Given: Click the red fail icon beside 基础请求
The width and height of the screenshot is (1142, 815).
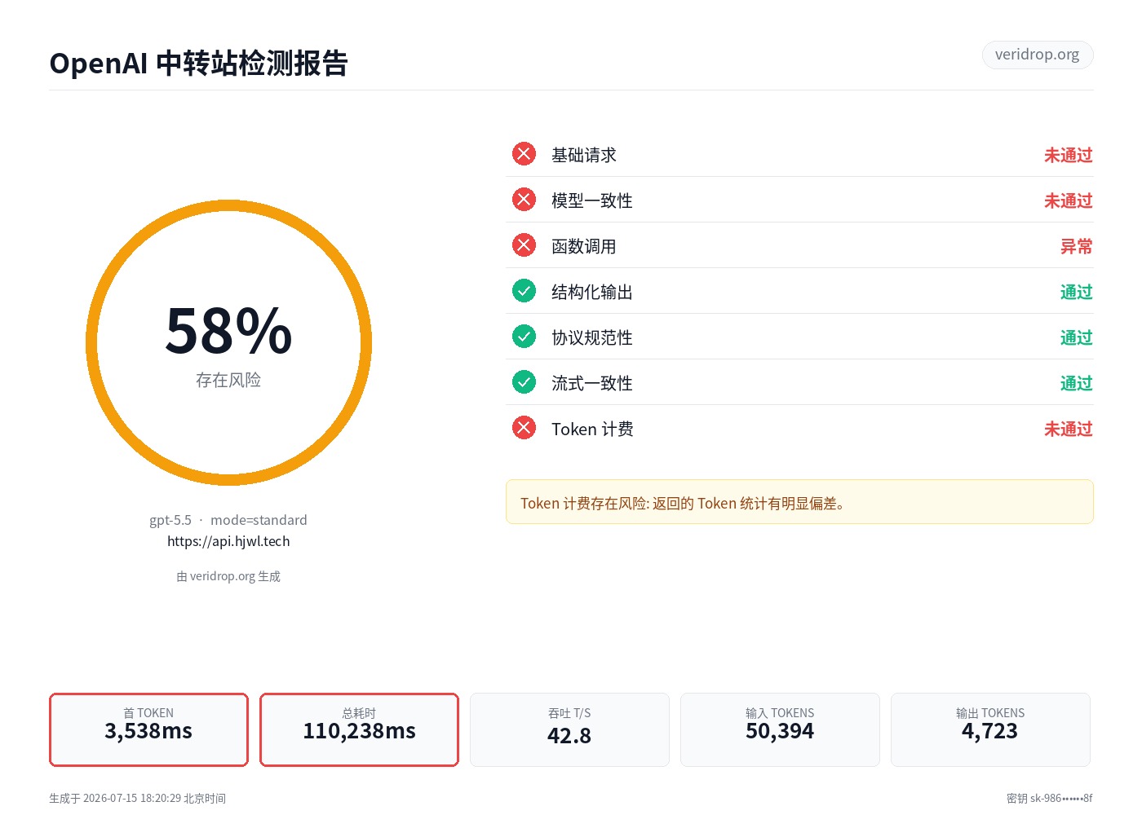Looking at the screenshot, I should [524, 154].
